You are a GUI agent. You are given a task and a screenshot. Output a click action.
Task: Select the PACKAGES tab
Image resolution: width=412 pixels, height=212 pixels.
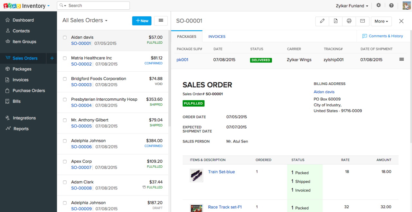[186, 36]
